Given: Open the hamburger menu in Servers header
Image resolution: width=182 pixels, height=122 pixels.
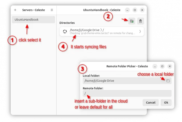Looking at the screenshot, I should pos(52,10).
